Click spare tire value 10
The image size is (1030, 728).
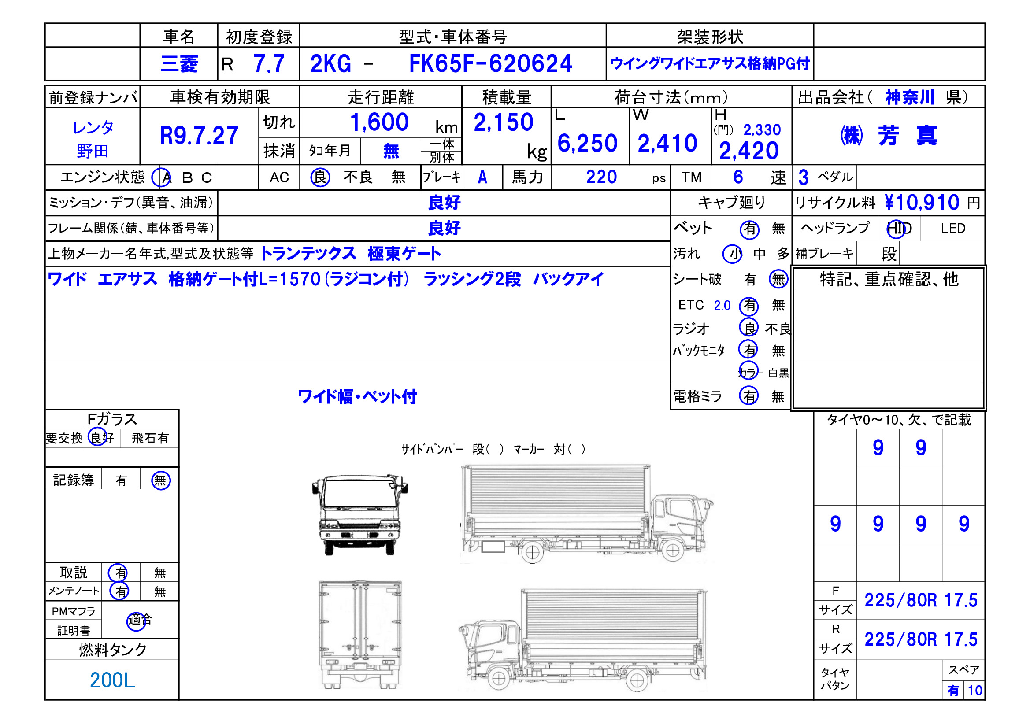tap(975, 691)
